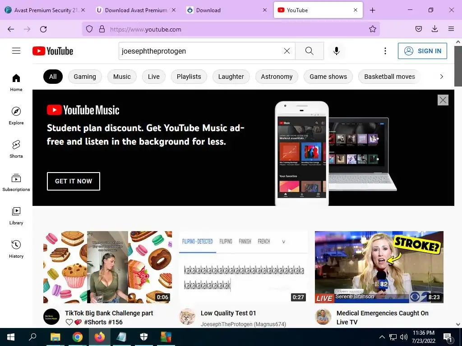Open Medical Emergencies Caught On Live TV
462x346 pixels.
tap(383, 318)
